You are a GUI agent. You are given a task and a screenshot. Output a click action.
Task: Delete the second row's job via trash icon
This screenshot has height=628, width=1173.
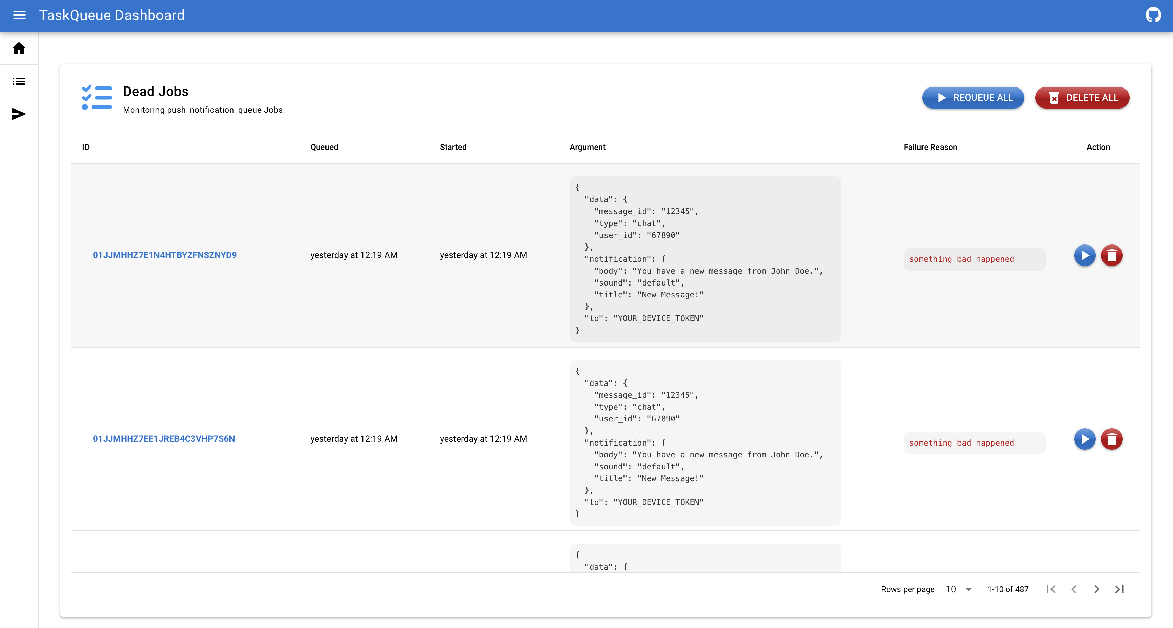pyautogui.click(x=1112, y=439)
